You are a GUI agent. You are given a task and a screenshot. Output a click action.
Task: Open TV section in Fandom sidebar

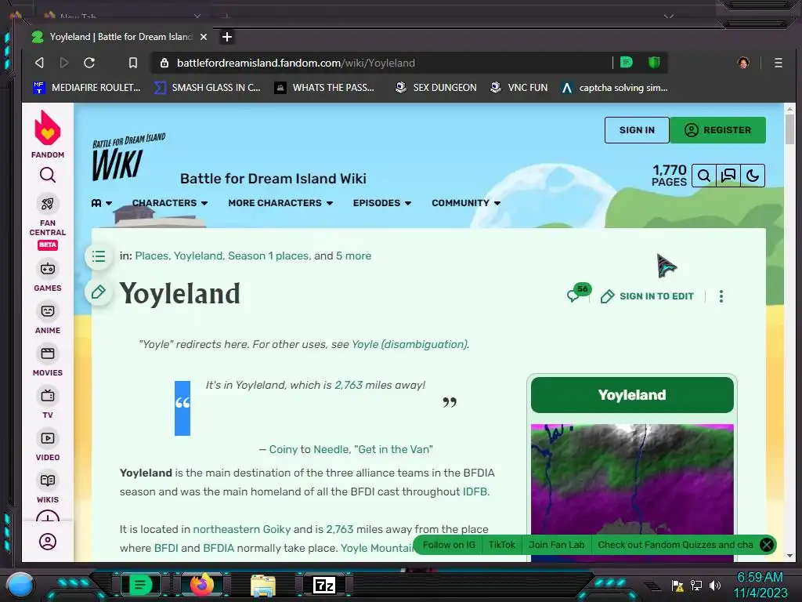click(x=48, y=404)
